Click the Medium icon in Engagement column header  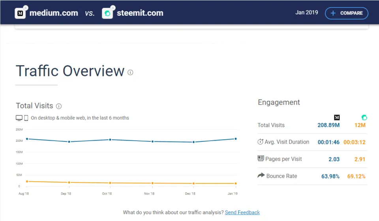[x=337, y=117]
